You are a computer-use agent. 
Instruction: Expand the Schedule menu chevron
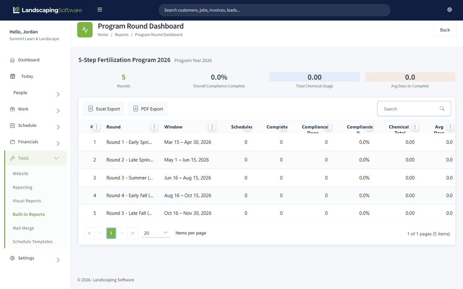point(58,127)
